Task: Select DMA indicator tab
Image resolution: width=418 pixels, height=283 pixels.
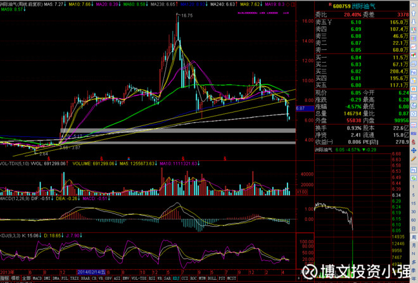Action: (x=56, y=279)
